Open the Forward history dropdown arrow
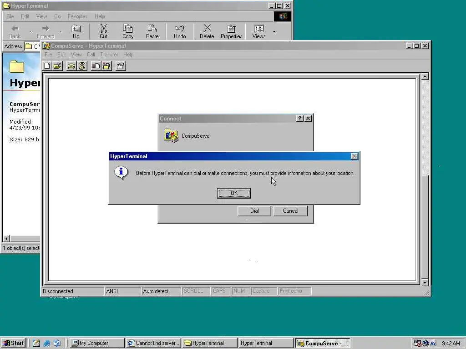 [61, 31]
